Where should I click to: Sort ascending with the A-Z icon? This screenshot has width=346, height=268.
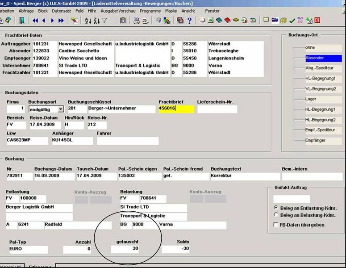point(88,21)
